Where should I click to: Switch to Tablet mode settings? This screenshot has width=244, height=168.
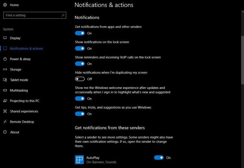pos(19,80)
